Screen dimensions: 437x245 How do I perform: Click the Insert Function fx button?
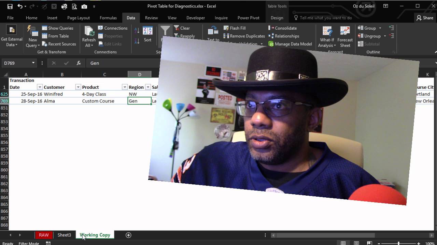pyautogui.click(x=79, y=63)
